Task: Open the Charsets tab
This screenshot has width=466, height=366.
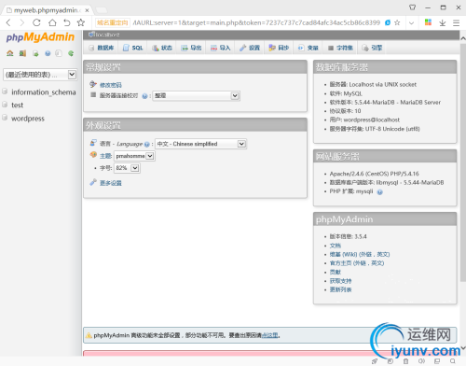Action: coord(340,48)
